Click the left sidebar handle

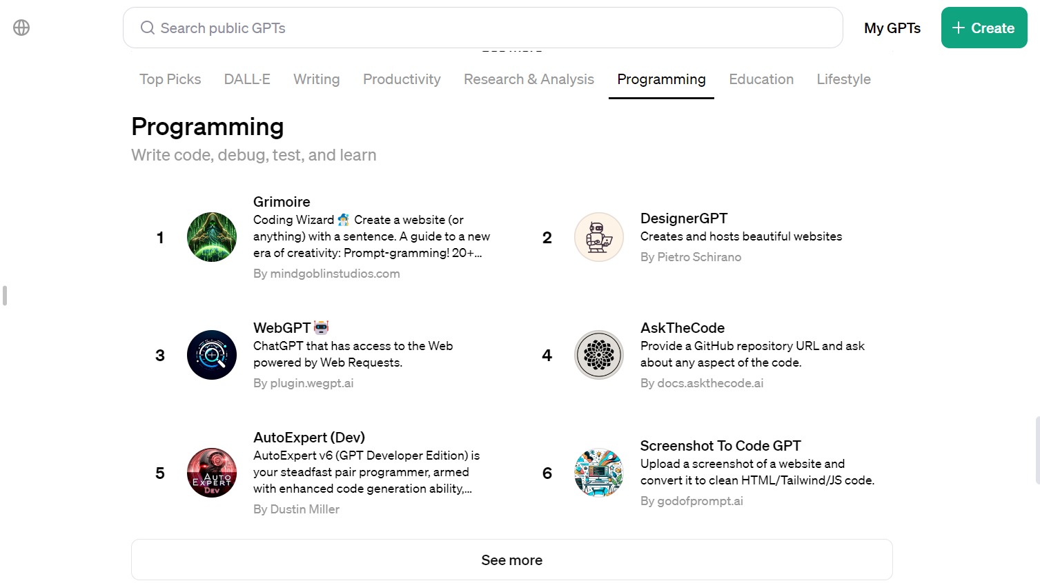click(5, 296)
